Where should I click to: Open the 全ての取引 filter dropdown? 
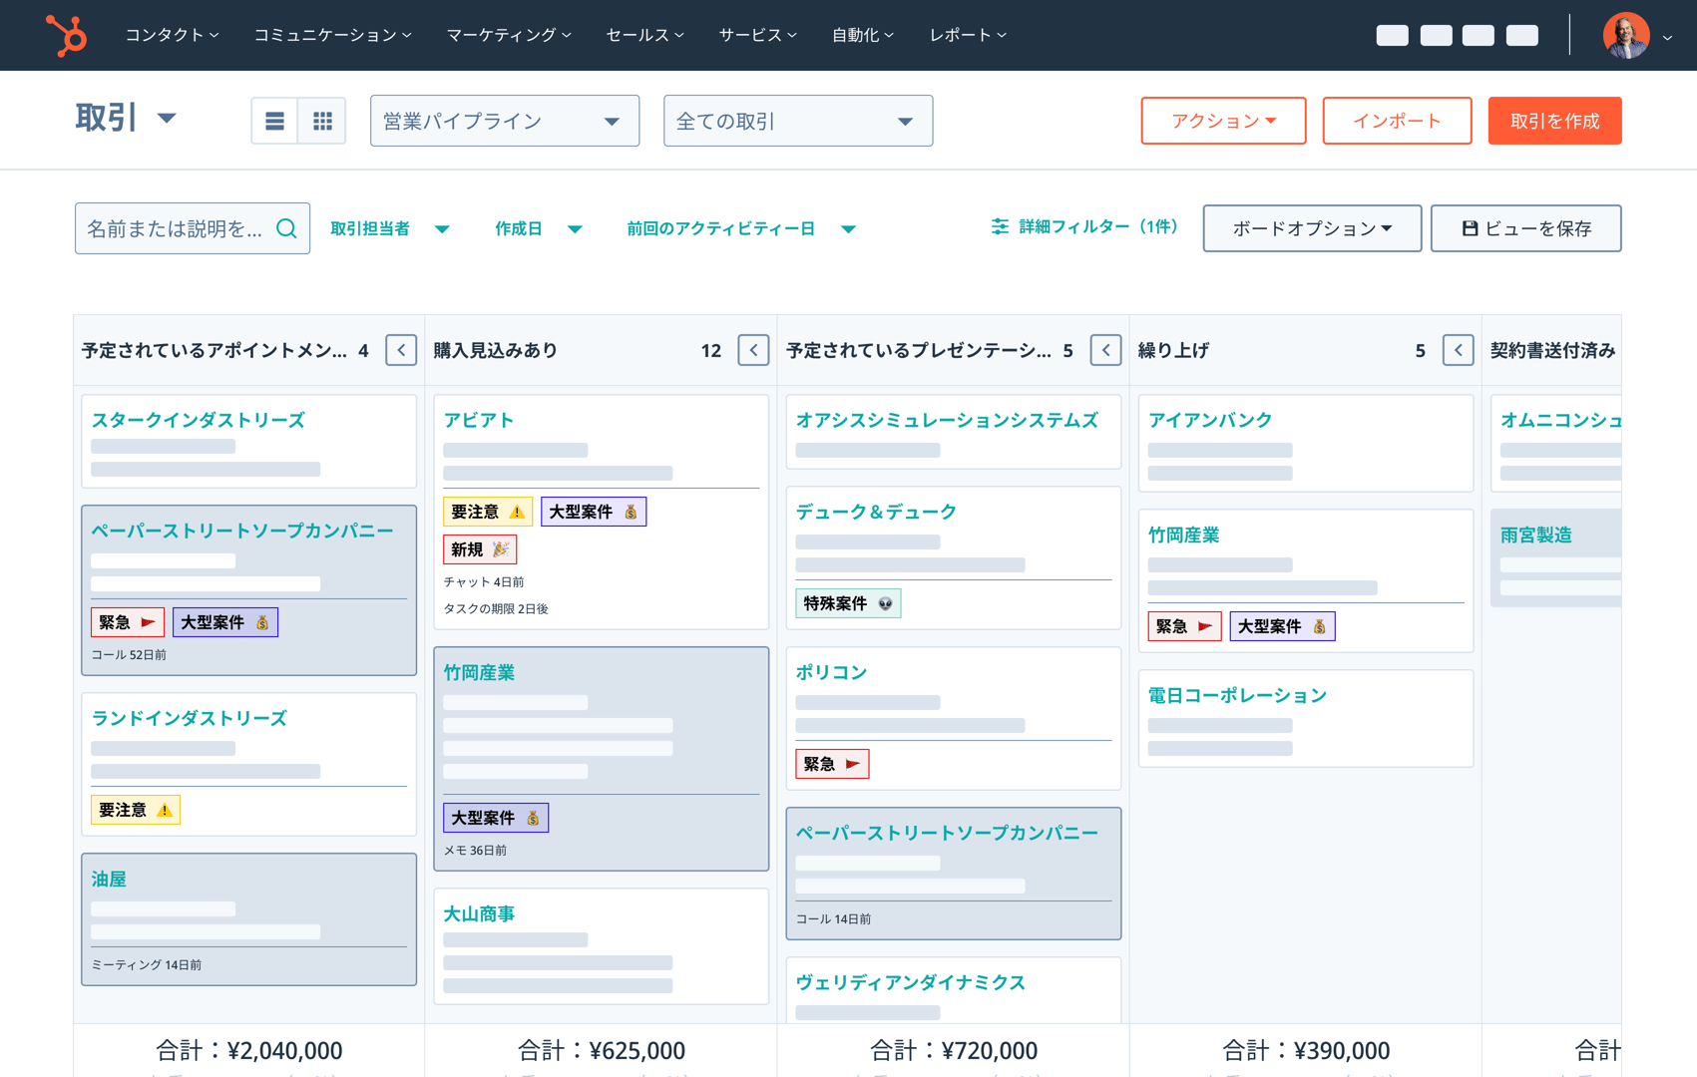[797, 120]
